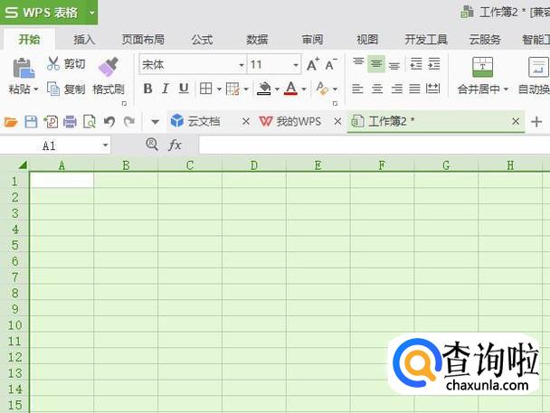Align text to bottom of cell

pos(394,64)
